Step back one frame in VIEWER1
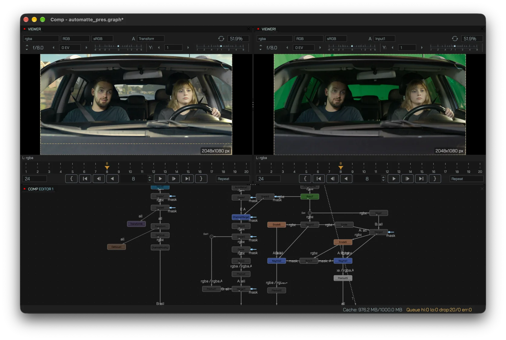 [332, 179]
